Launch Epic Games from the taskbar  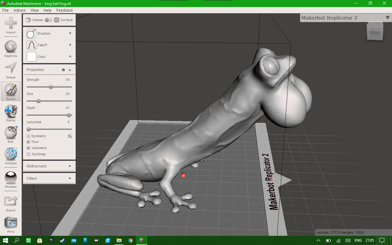(51, 240)
